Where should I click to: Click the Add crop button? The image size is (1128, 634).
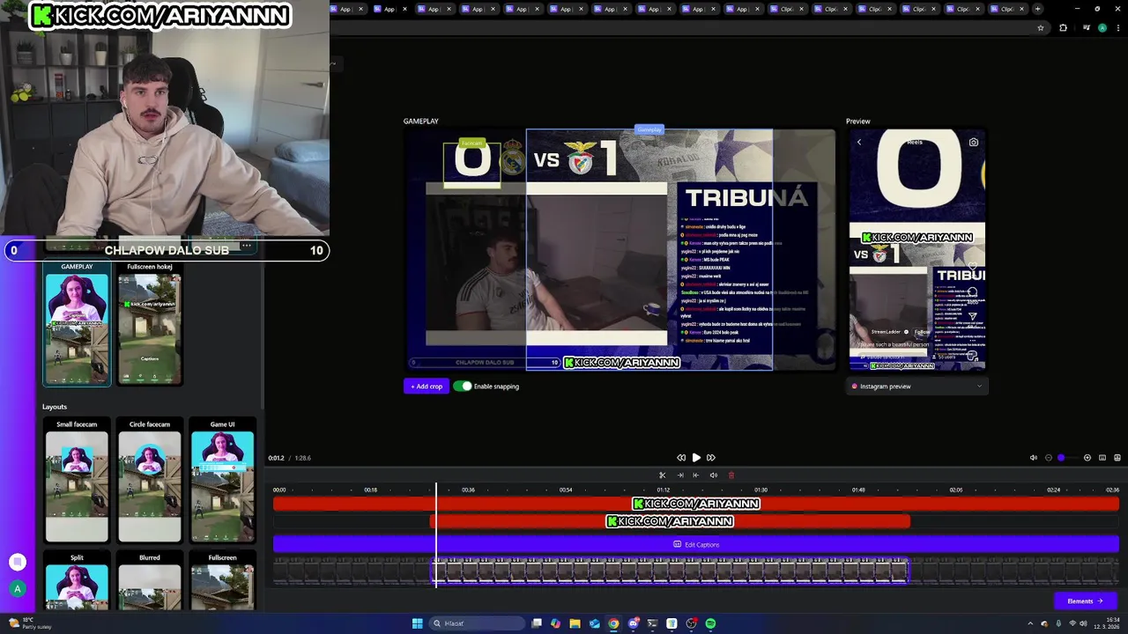pos(427,386)
